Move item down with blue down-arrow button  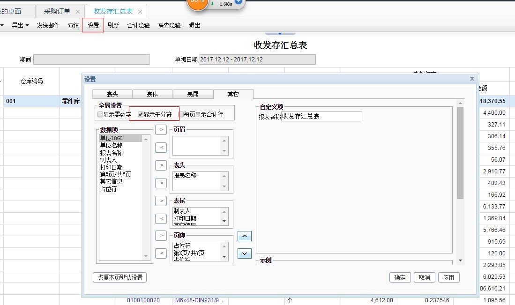pyautogui.click(x=244, y=253)
